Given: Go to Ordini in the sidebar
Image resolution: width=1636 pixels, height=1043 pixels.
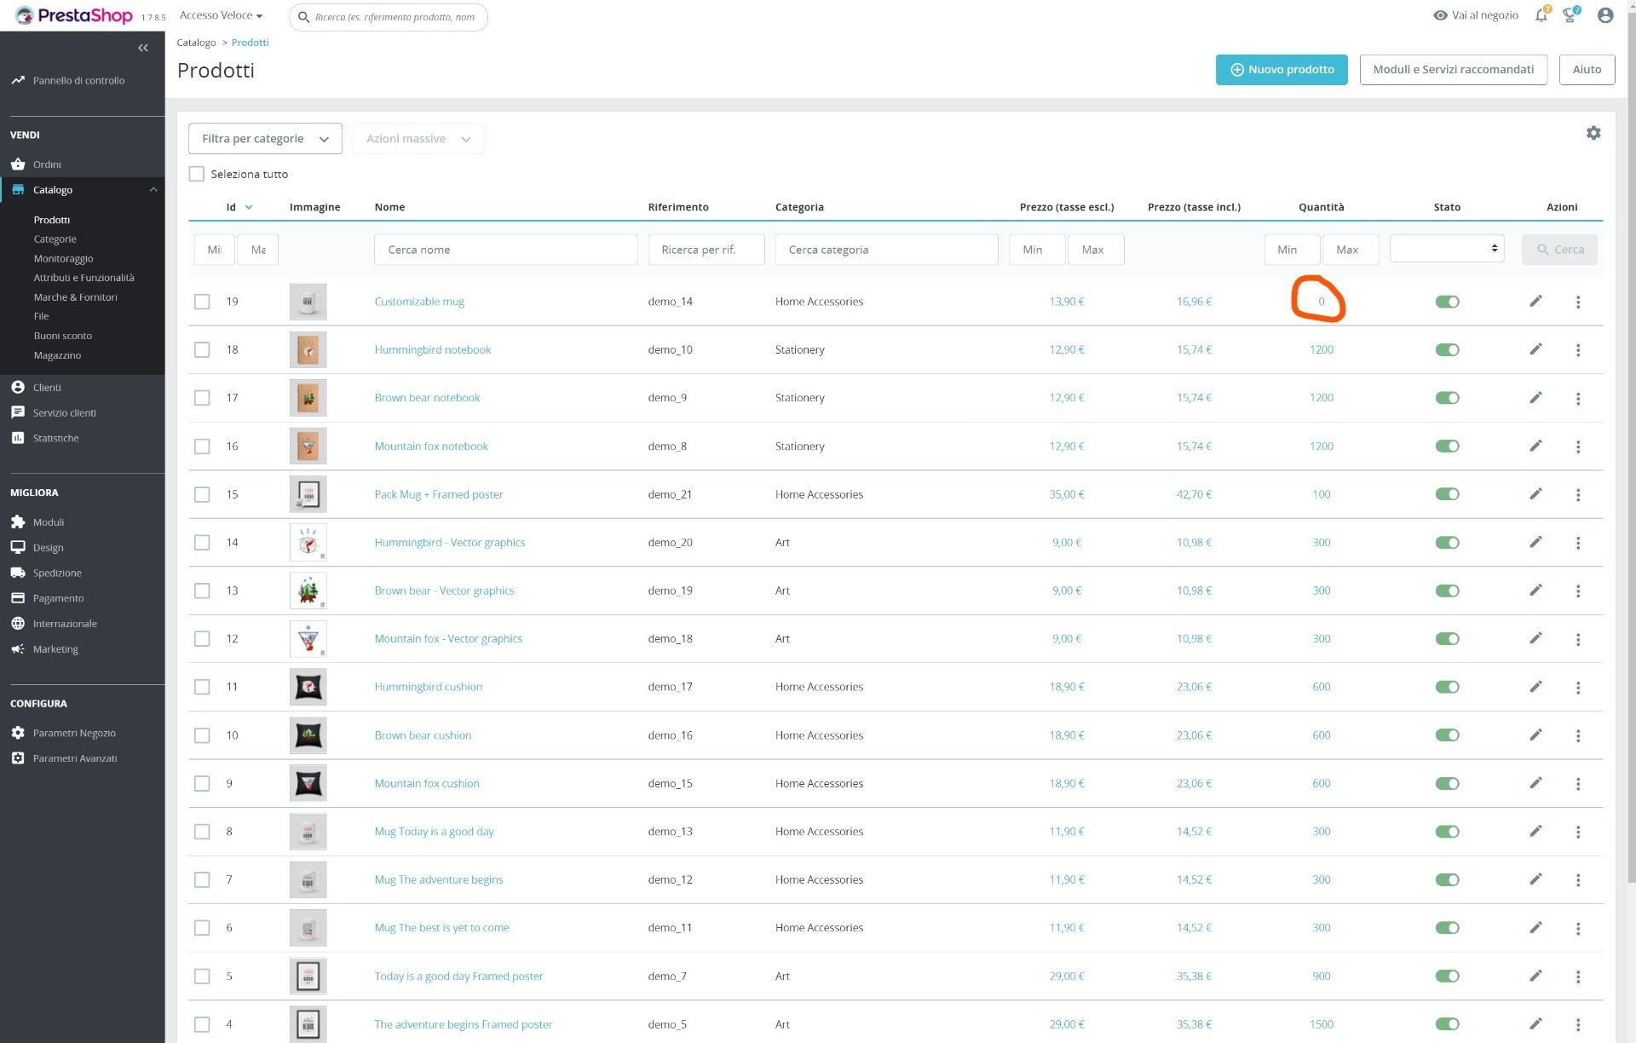Looking at the screenshot, I should [47, 164].
